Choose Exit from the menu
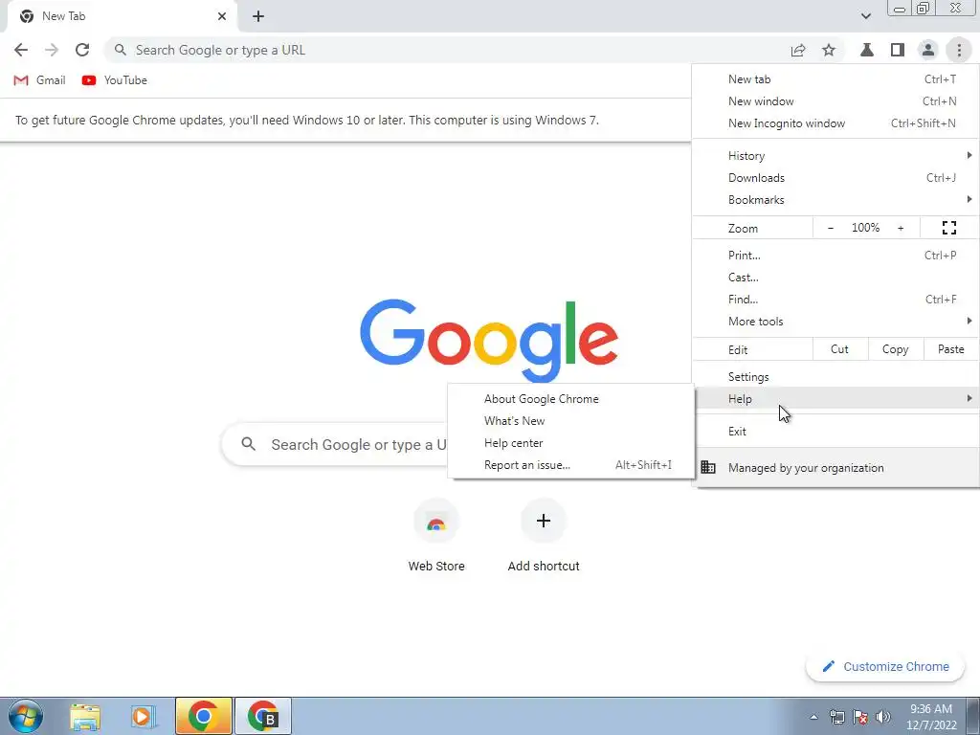 835,432
